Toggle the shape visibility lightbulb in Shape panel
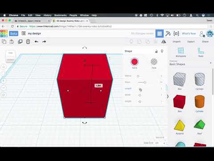The width and height of the screenshot is (214, 161). pyautogui.click(x=162, y=51)
